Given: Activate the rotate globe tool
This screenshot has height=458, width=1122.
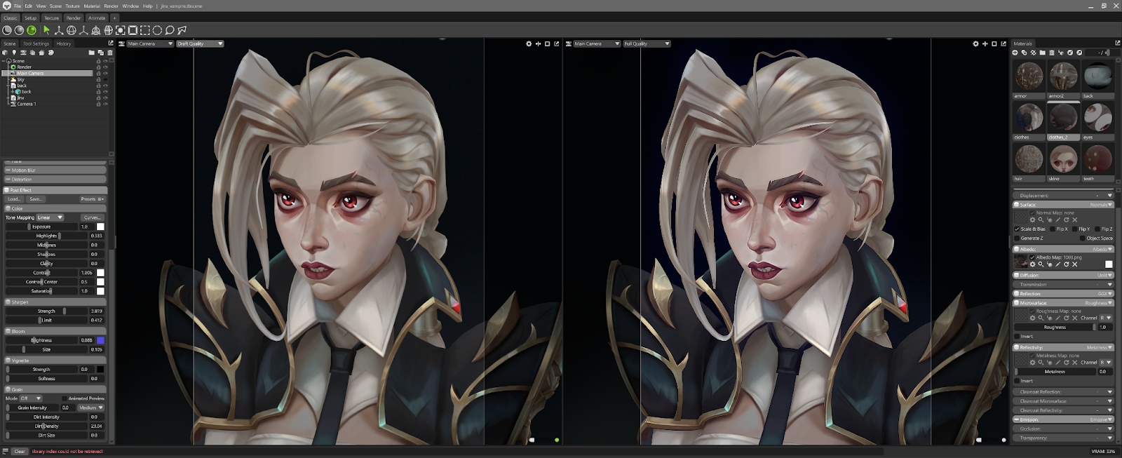Looking at the screenshot, I should [71, 30].
